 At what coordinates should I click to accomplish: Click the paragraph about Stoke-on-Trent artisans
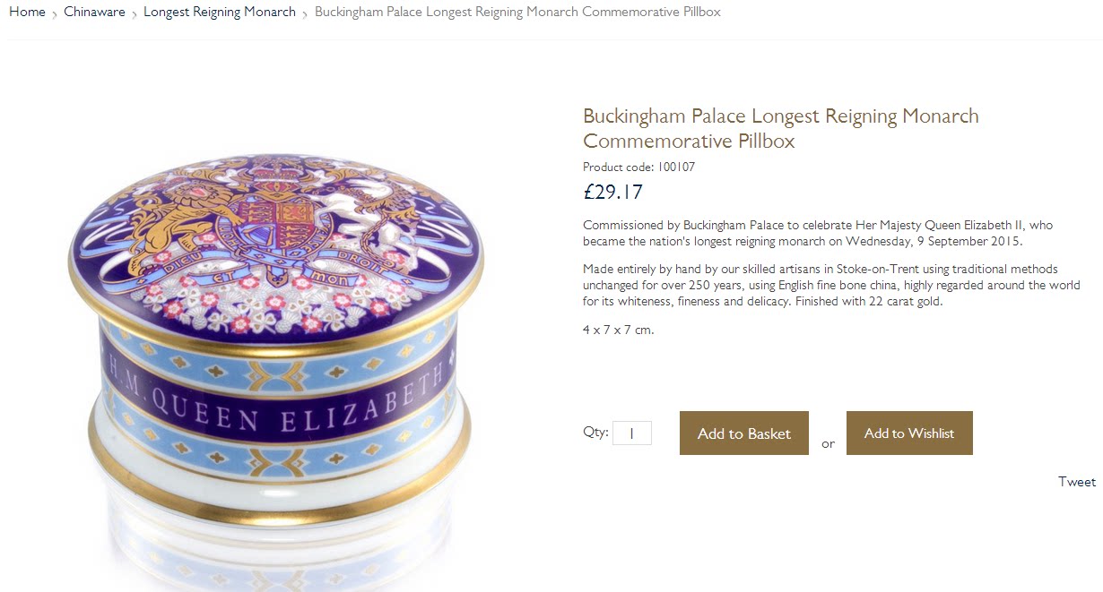(x=831, y=285)
